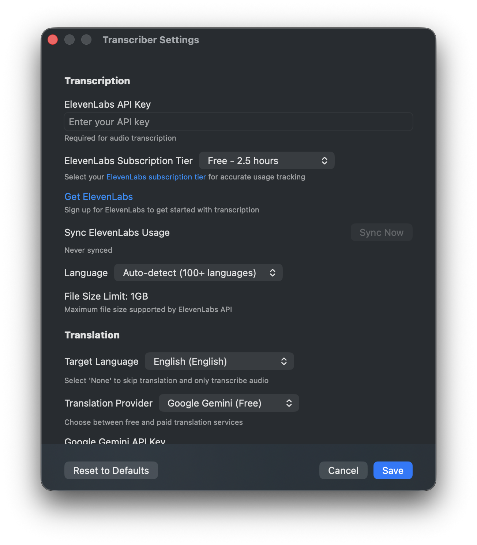Open the ElevenLabs Subscription Tier dropdown
Screen dimensions: 477x545
tap(267, 161)
